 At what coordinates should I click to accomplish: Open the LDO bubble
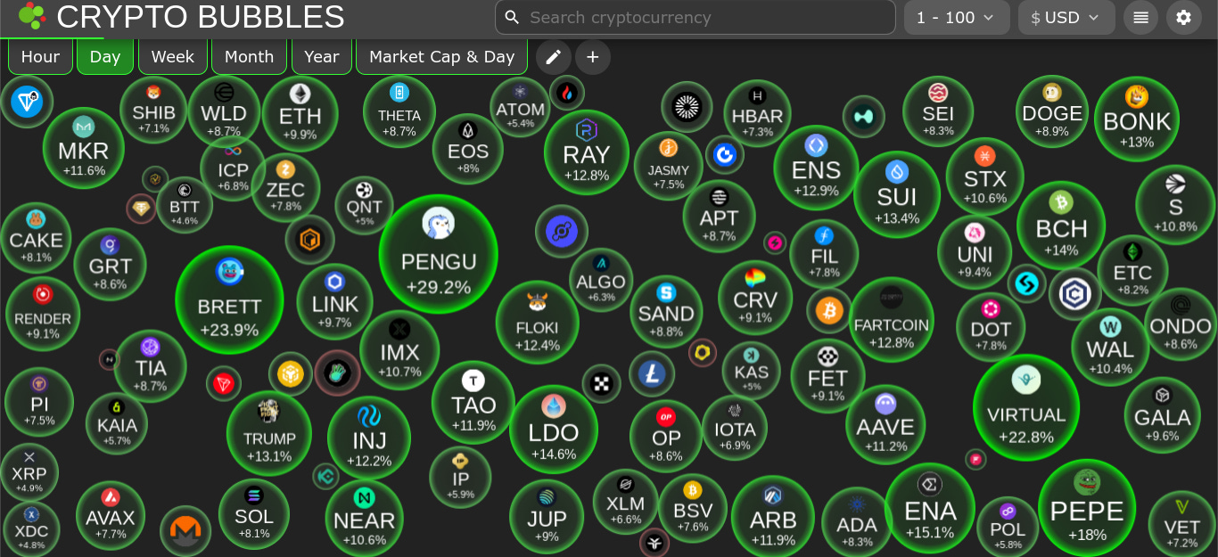(554, 429)
